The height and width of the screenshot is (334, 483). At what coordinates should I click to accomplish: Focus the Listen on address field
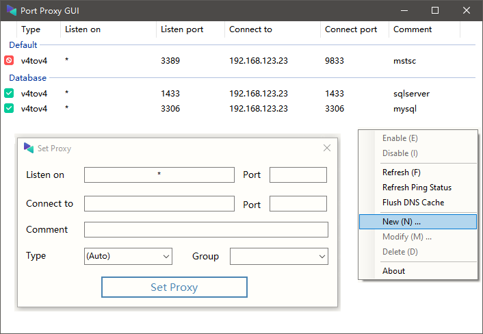(159, 175)
